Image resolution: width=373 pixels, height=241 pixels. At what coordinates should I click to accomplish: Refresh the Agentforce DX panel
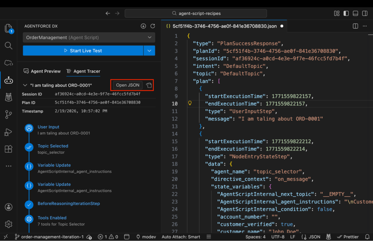pos(153,26)
